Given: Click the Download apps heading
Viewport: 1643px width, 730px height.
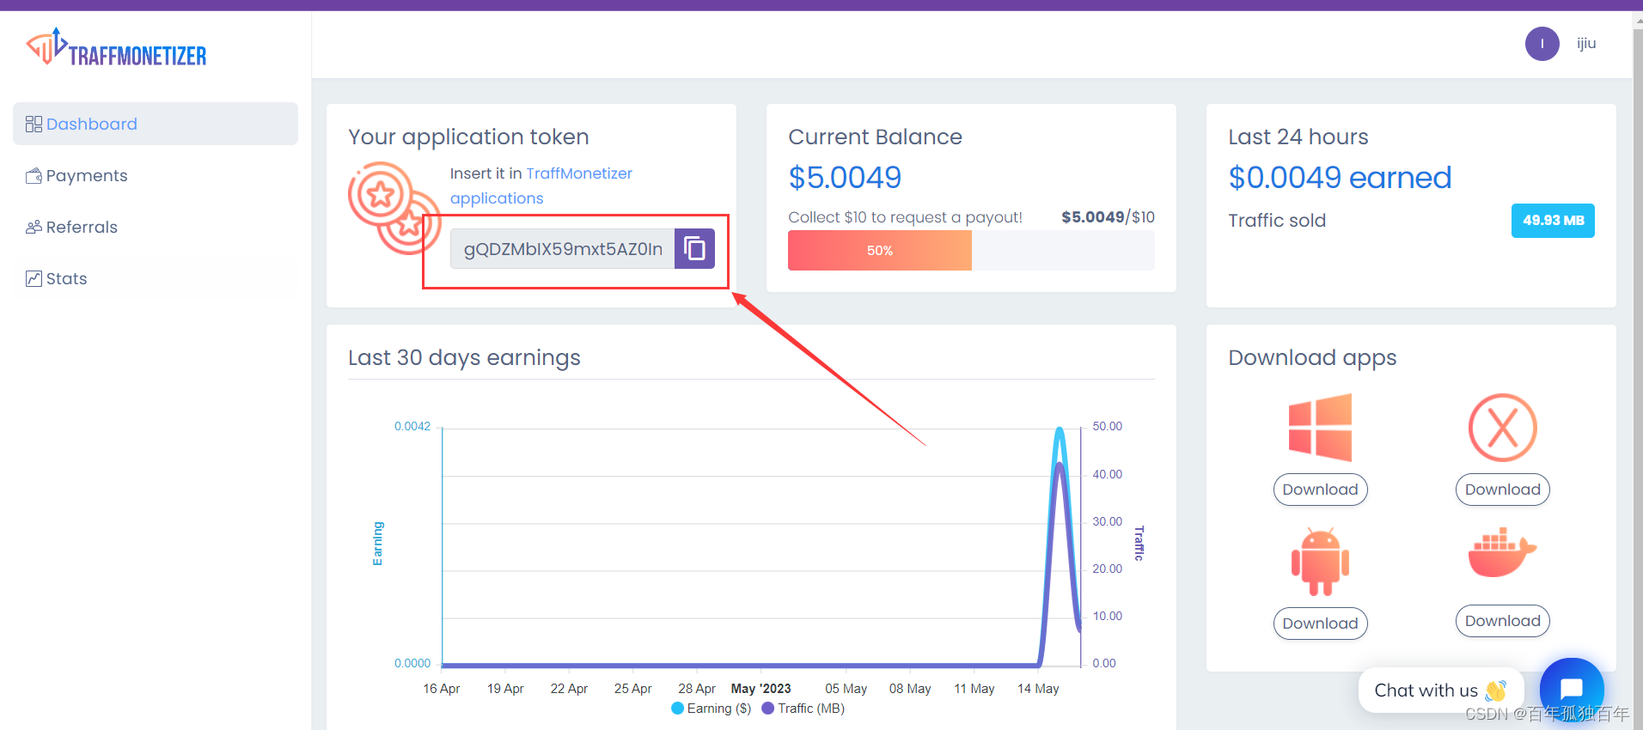Looking at the screenshot, I should point(1312,358).
